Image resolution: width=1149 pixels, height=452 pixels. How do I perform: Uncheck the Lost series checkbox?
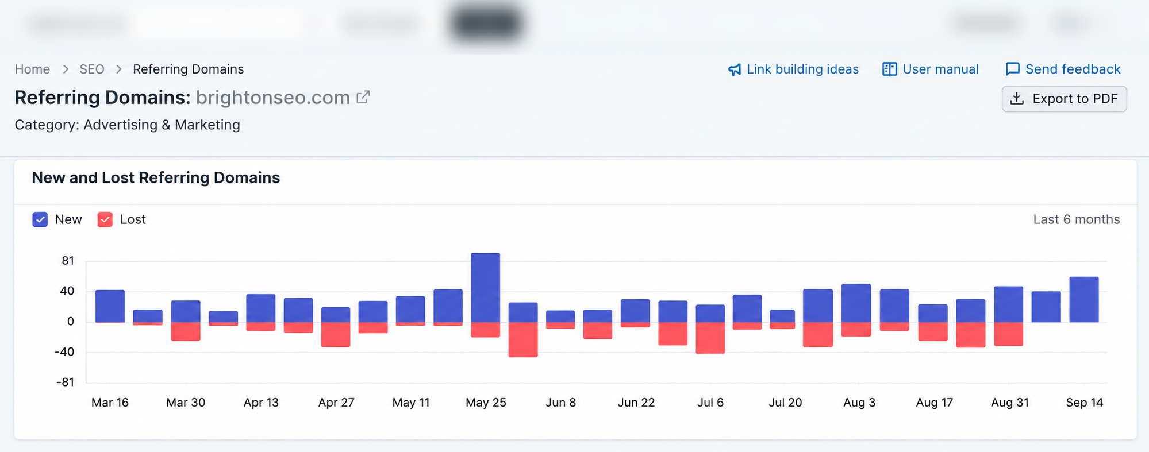point(105,219)
